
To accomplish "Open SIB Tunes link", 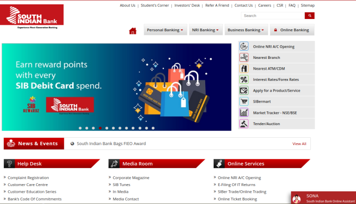I will tap(121, 185).
